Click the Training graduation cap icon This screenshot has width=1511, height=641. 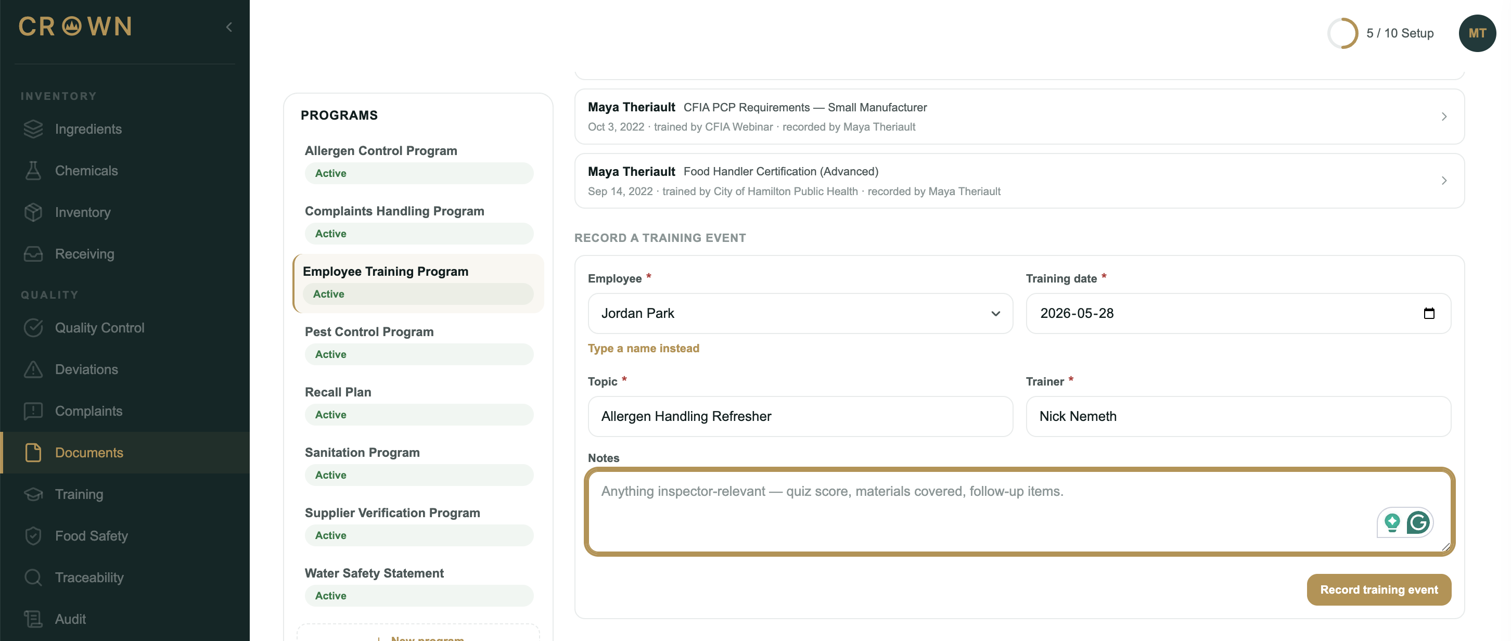[33, 494]
